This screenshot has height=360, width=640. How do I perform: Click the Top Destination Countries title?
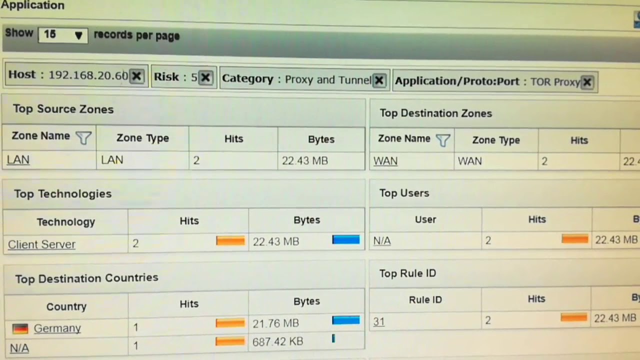click(x=86, y=278)
